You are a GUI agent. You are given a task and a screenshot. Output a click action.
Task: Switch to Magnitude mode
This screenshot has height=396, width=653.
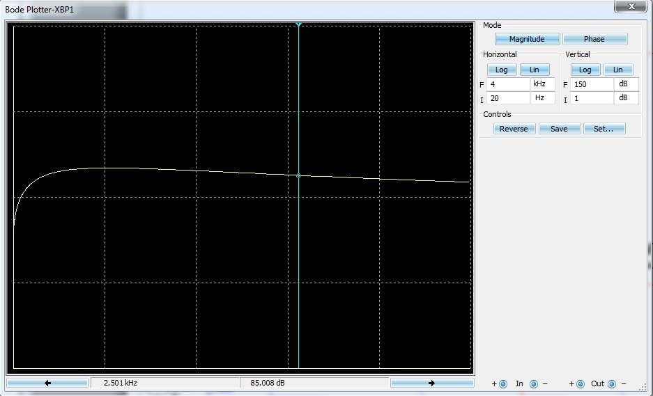pos(526,39)
